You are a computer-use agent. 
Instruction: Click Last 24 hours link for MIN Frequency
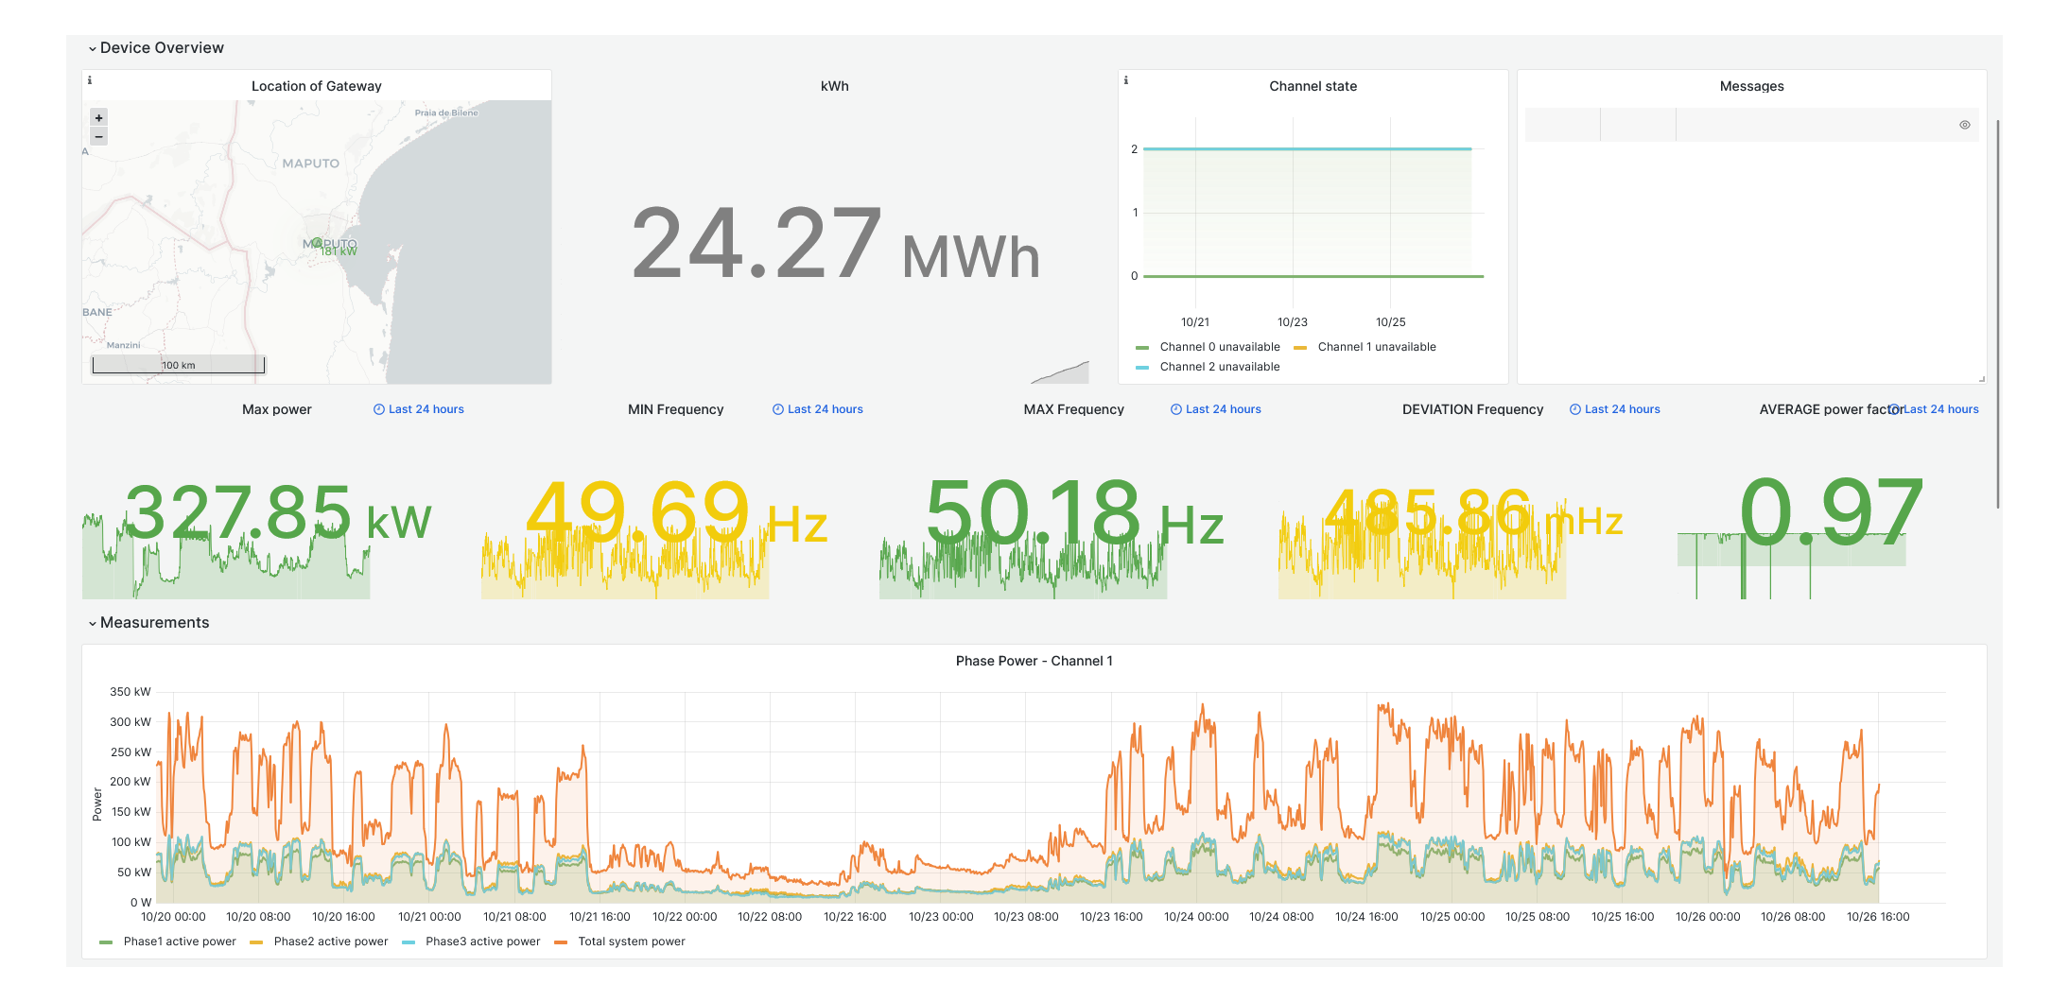[825, 409]
